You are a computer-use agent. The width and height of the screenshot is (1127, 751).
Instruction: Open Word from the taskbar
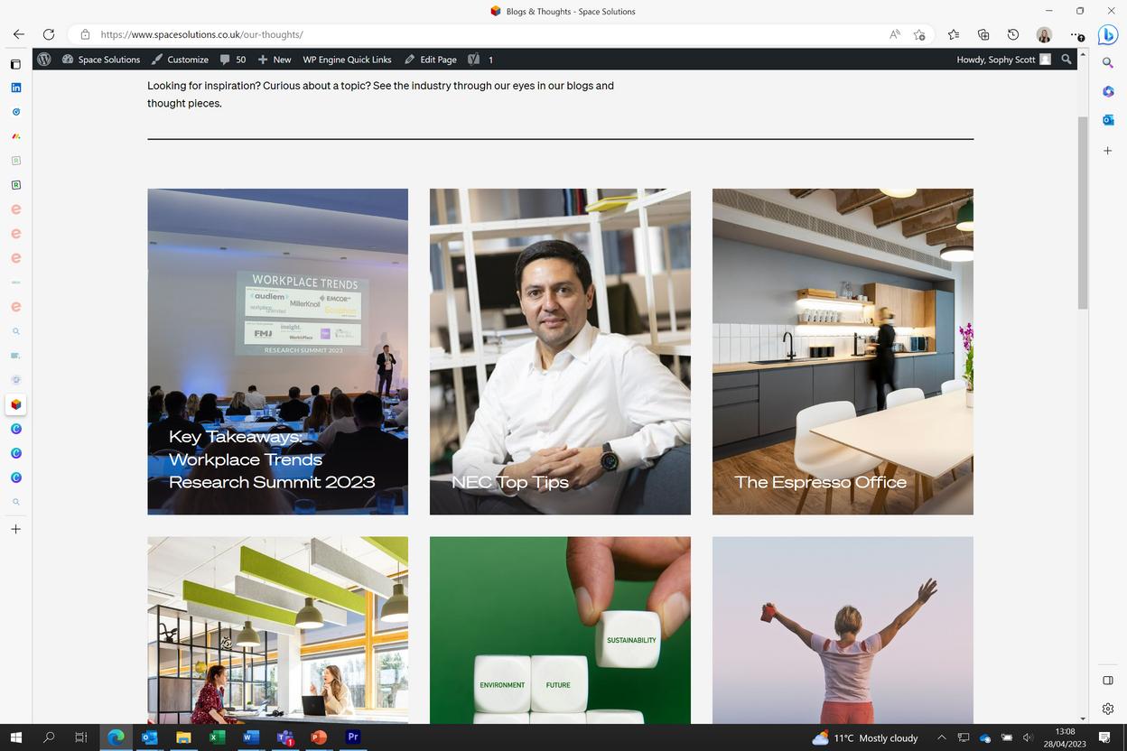pyautogui.click(x=251, y=737)
